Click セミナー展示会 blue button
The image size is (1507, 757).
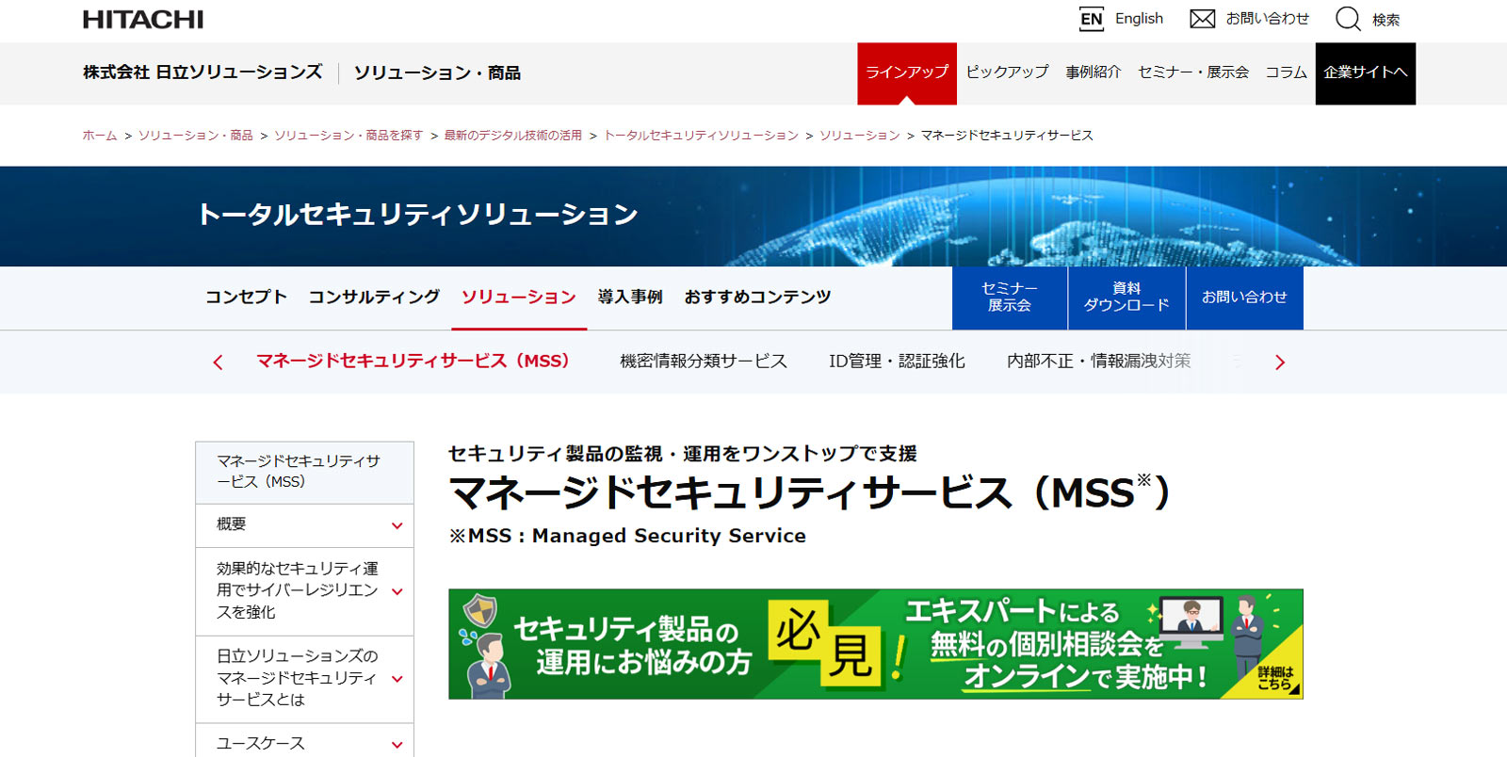pos(1010,298)
